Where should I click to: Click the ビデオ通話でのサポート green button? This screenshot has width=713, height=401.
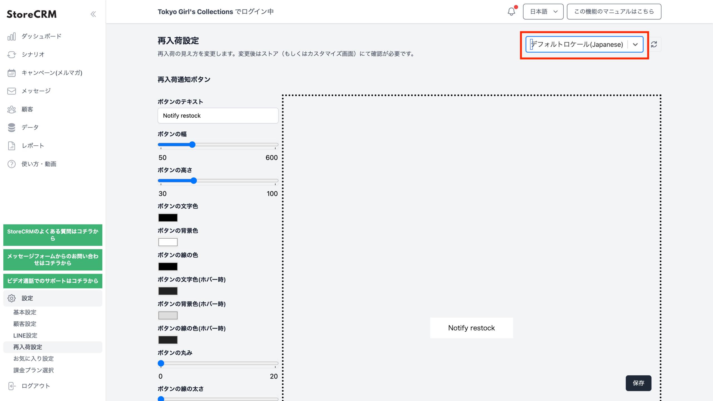pyautogui.click(x=53, y=281)
